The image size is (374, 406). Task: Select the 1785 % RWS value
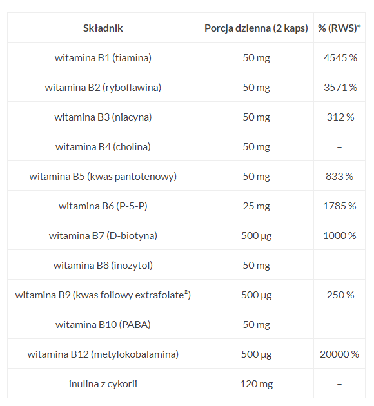[x=339, y=206]
